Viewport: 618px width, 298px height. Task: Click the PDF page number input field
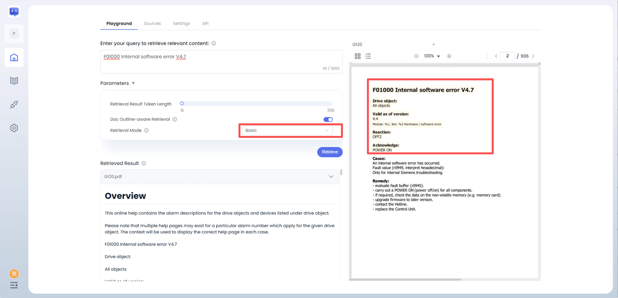[x=507, y=56]
